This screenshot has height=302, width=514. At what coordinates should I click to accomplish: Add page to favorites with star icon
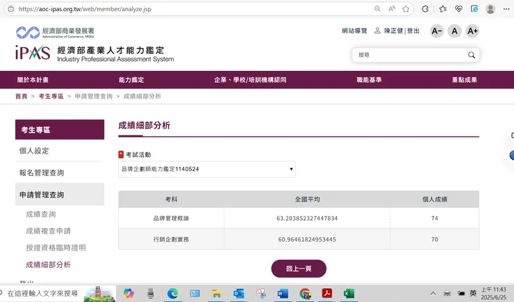pos(406,9)
